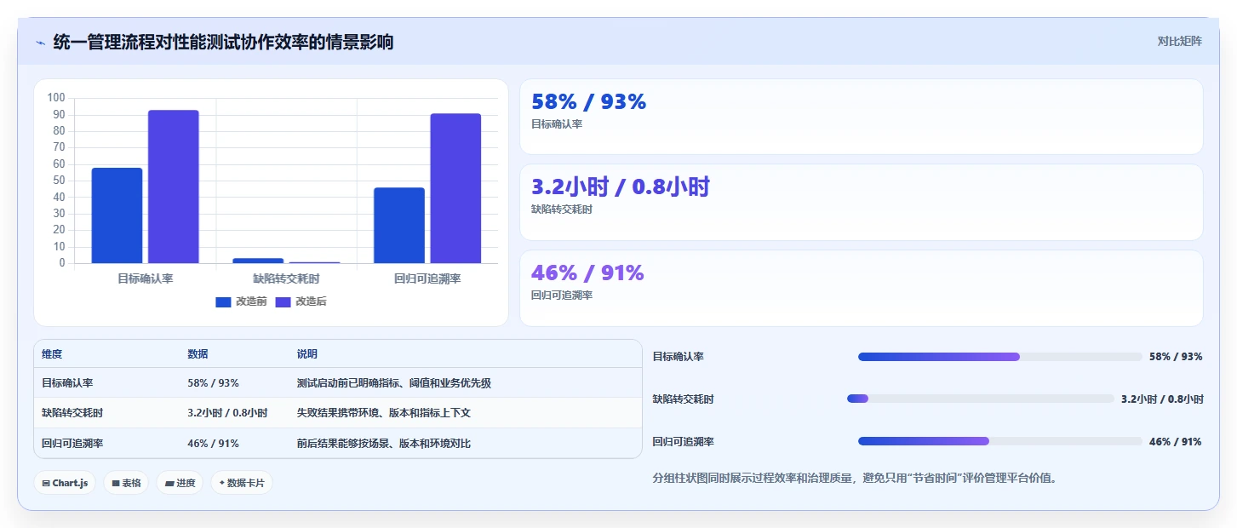Select the 回归可追溯率 table row cell
The image size is (1237, 528).
(x=72, y=444)
